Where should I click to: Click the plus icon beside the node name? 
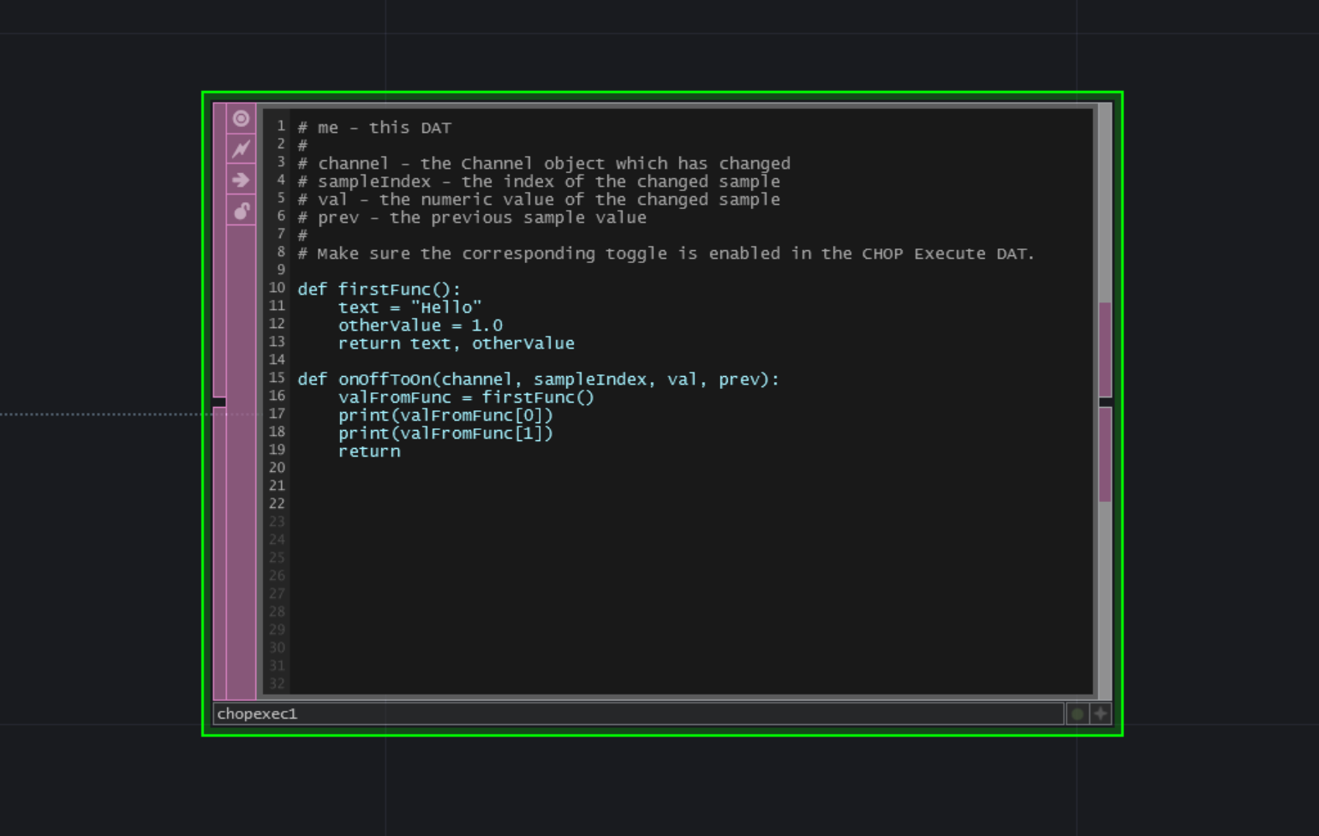1101,714
